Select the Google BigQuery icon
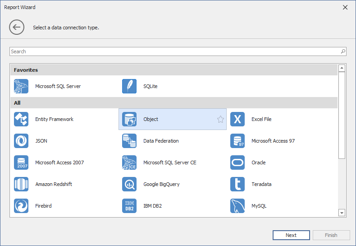This screenshot has width=356, height=246. point(129,184)
